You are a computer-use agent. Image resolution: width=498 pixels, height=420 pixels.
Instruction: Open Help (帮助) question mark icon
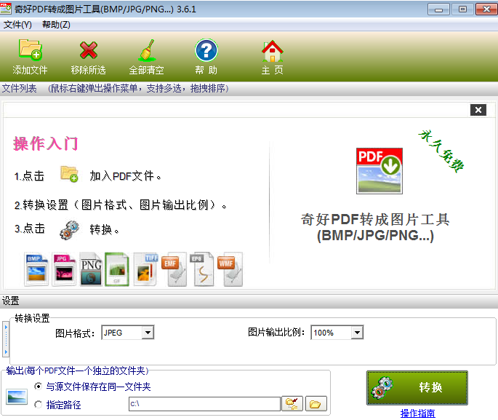(x=206, y=50)
